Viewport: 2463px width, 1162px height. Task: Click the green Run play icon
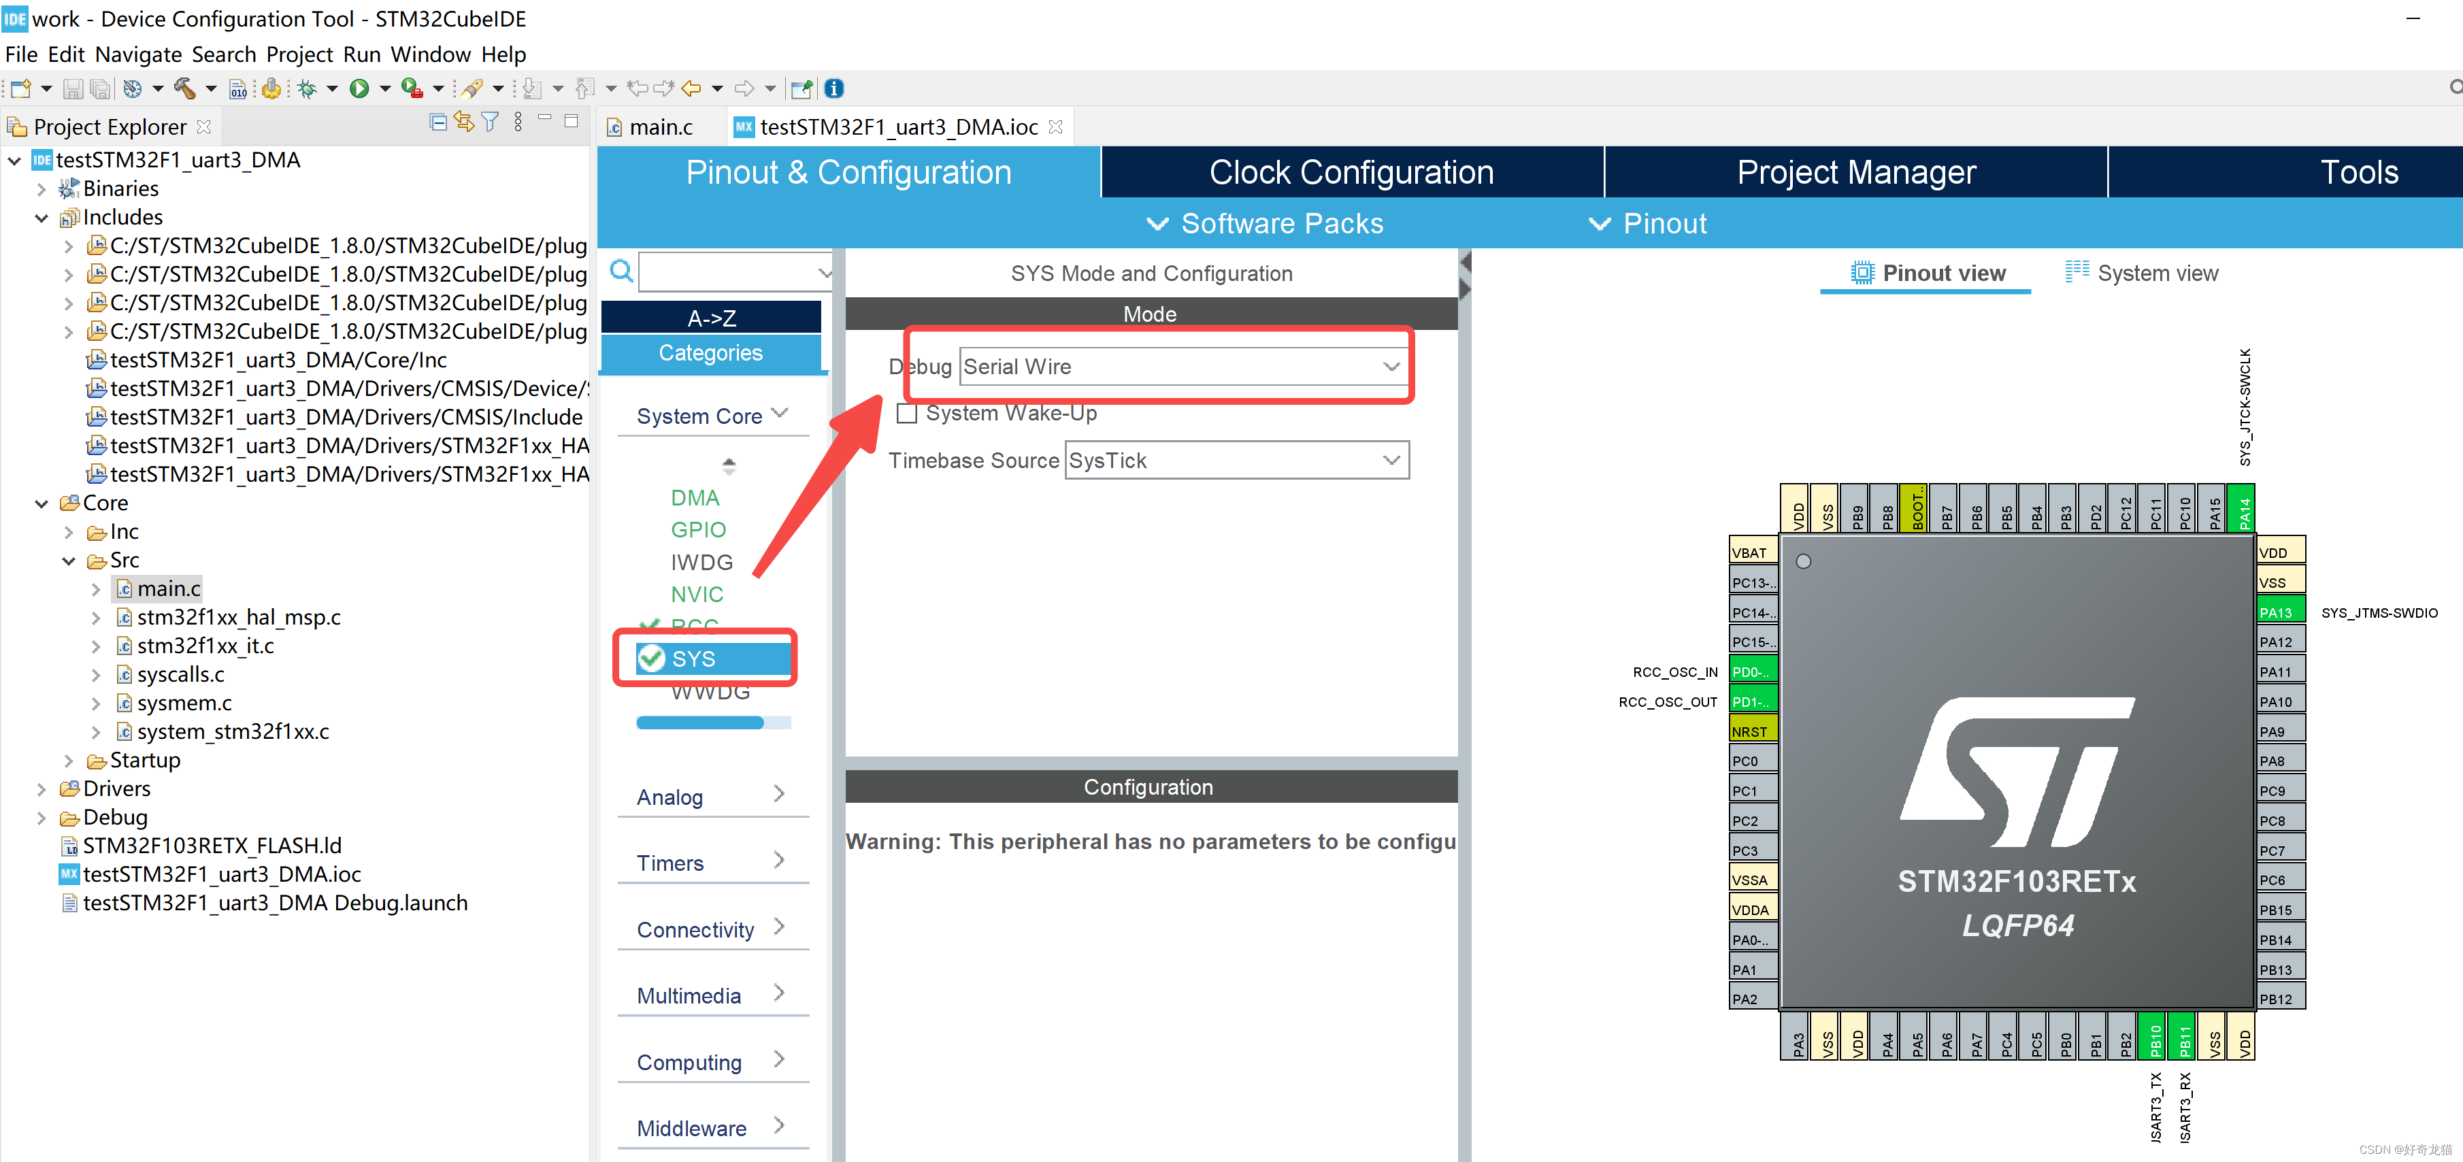coord(359,89)
